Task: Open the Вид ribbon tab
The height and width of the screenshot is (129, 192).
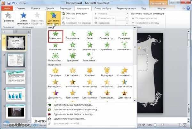Action: [144, 8]
